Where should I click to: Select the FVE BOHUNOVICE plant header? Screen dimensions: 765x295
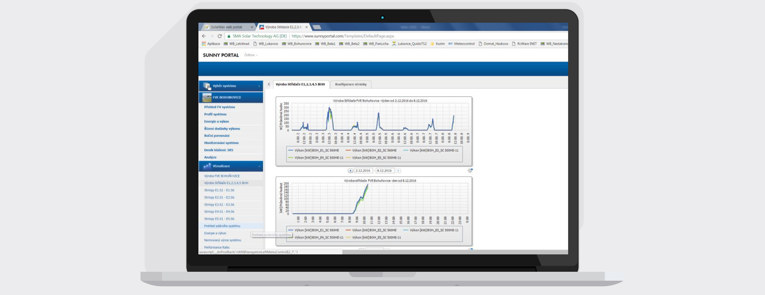[231, 97]
